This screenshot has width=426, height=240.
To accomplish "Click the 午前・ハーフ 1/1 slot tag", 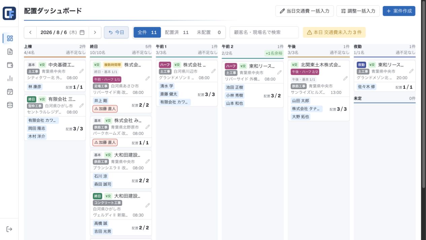I will 107,79.
